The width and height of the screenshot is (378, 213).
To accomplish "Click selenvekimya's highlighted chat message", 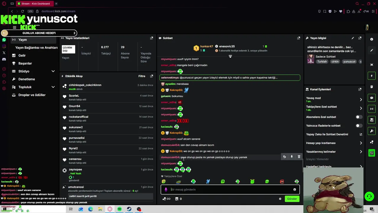I will click(x=230, y=78).
